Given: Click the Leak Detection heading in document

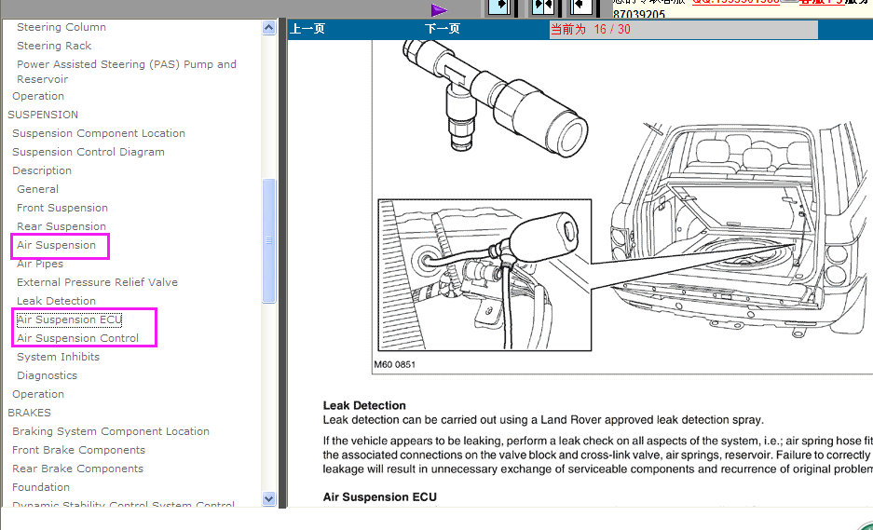Looking at the screenshot, I should [364, 405].
